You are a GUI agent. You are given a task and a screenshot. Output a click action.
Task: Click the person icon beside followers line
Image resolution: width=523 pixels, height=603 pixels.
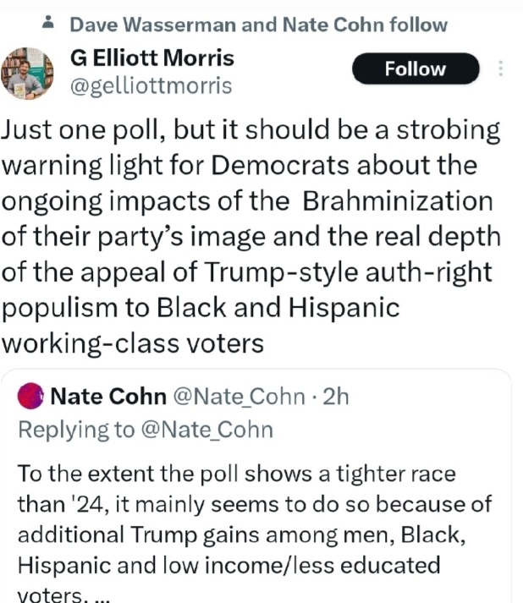coord(48,24)
